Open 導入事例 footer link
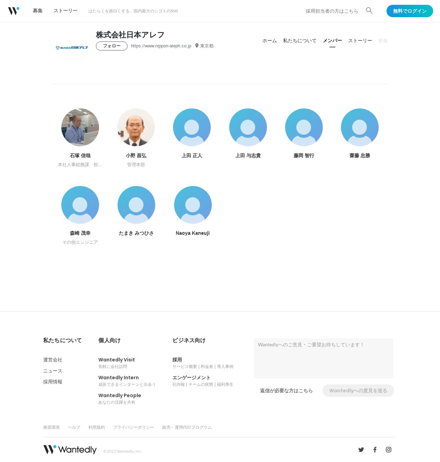440x462 pixels. click(225, 367)
